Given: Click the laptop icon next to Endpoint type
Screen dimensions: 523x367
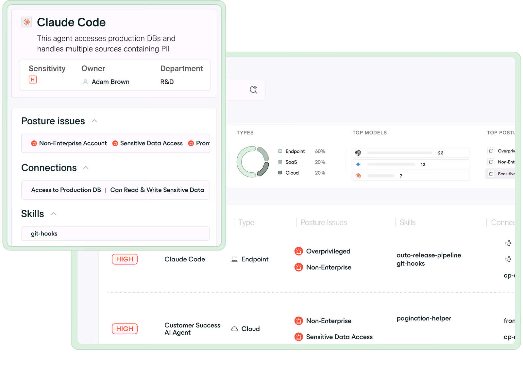Looking at the screenshot, I should 234,259.
